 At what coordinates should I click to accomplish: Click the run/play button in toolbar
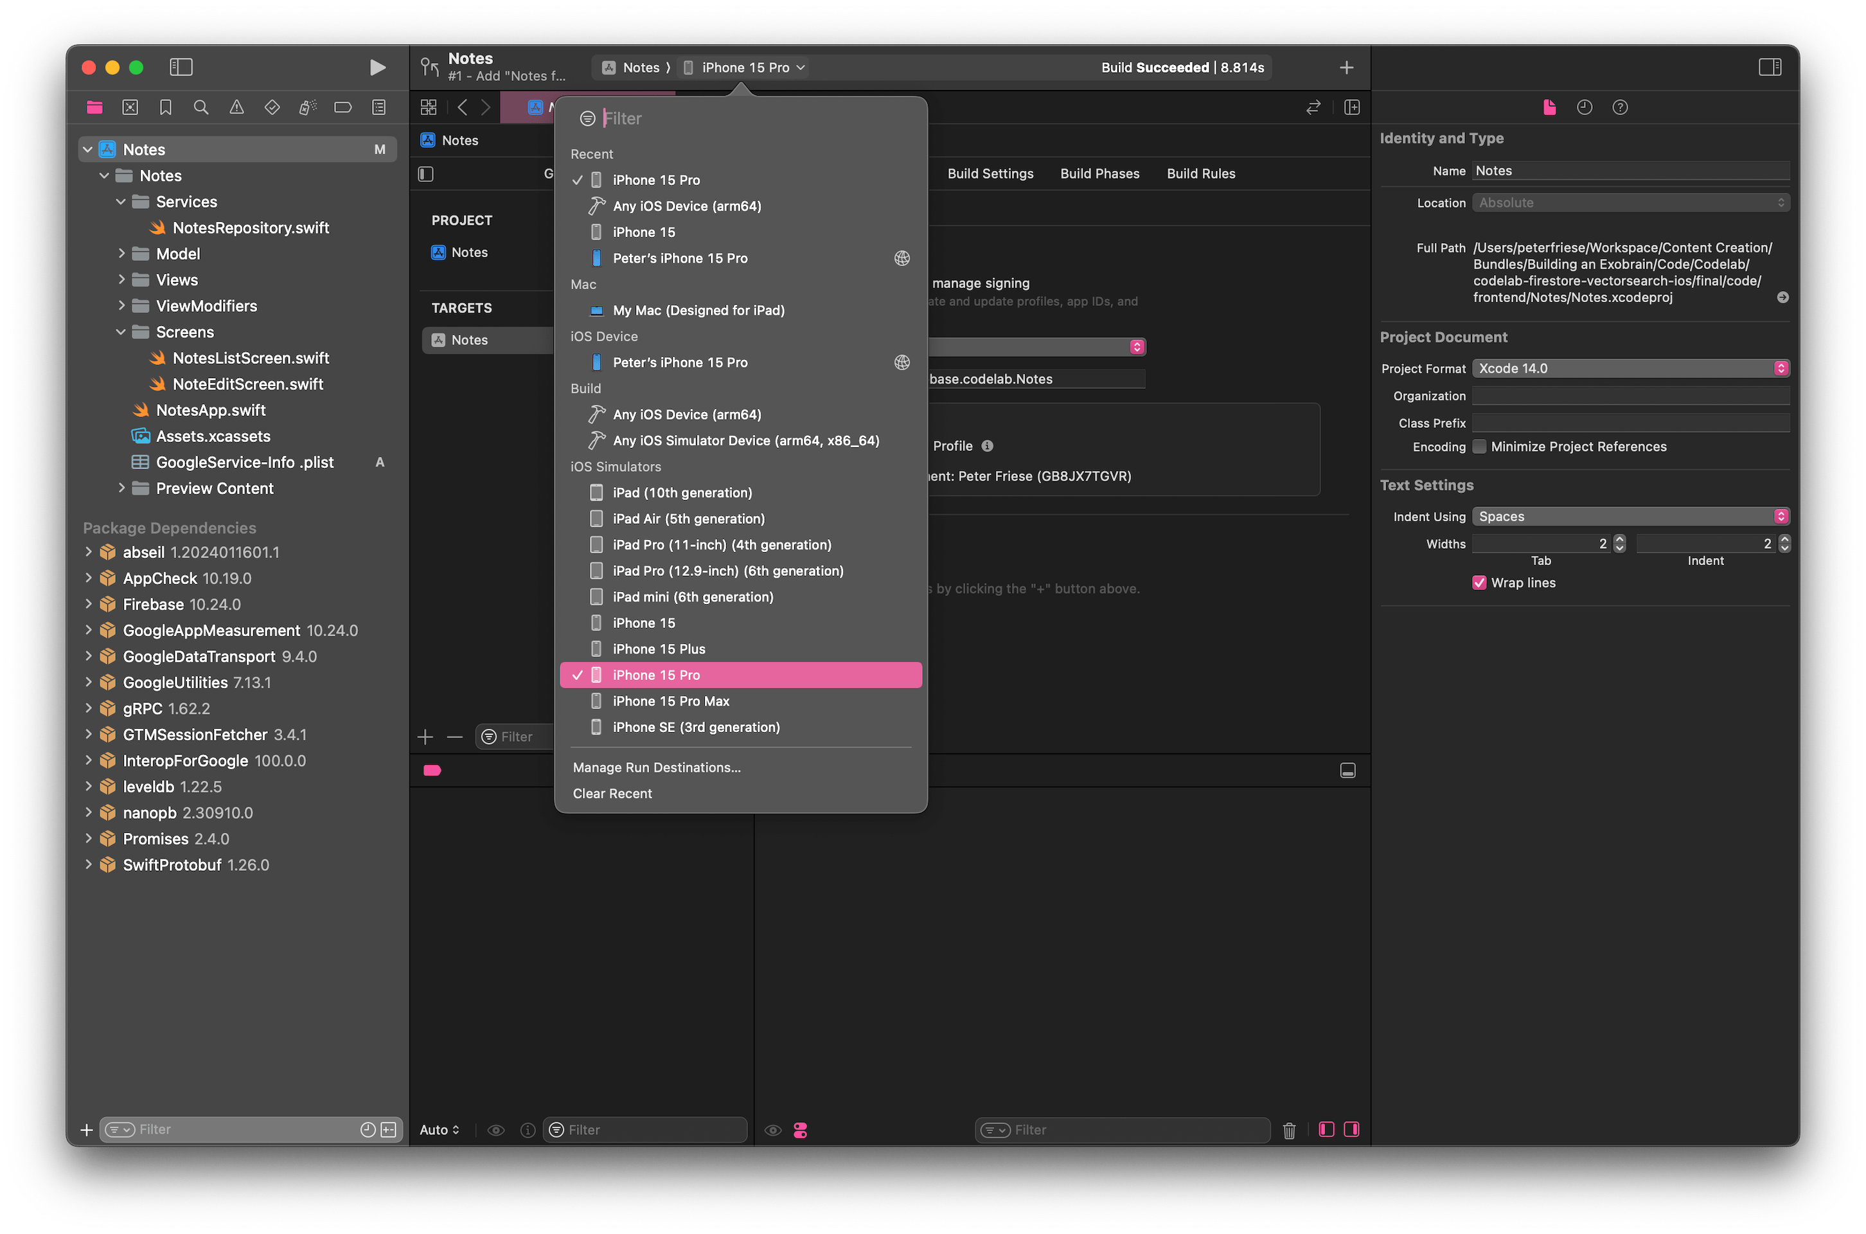pos(378,66)
